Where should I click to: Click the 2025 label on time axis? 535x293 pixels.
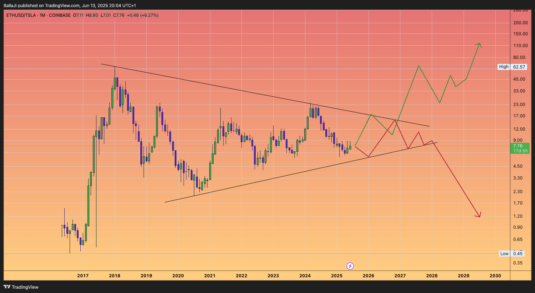pyautogui.click(x=337, y=276)
